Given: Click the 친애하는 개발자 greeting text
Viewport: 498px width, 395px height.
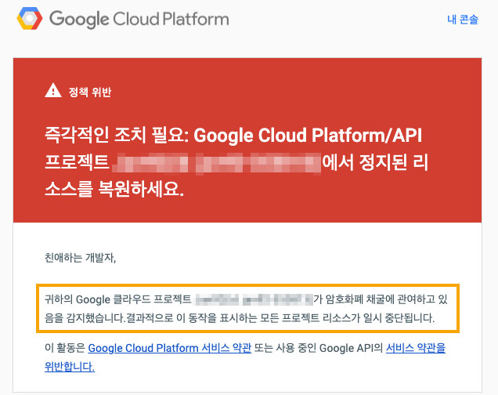Looking at the screenshot, I should (80, 257).
